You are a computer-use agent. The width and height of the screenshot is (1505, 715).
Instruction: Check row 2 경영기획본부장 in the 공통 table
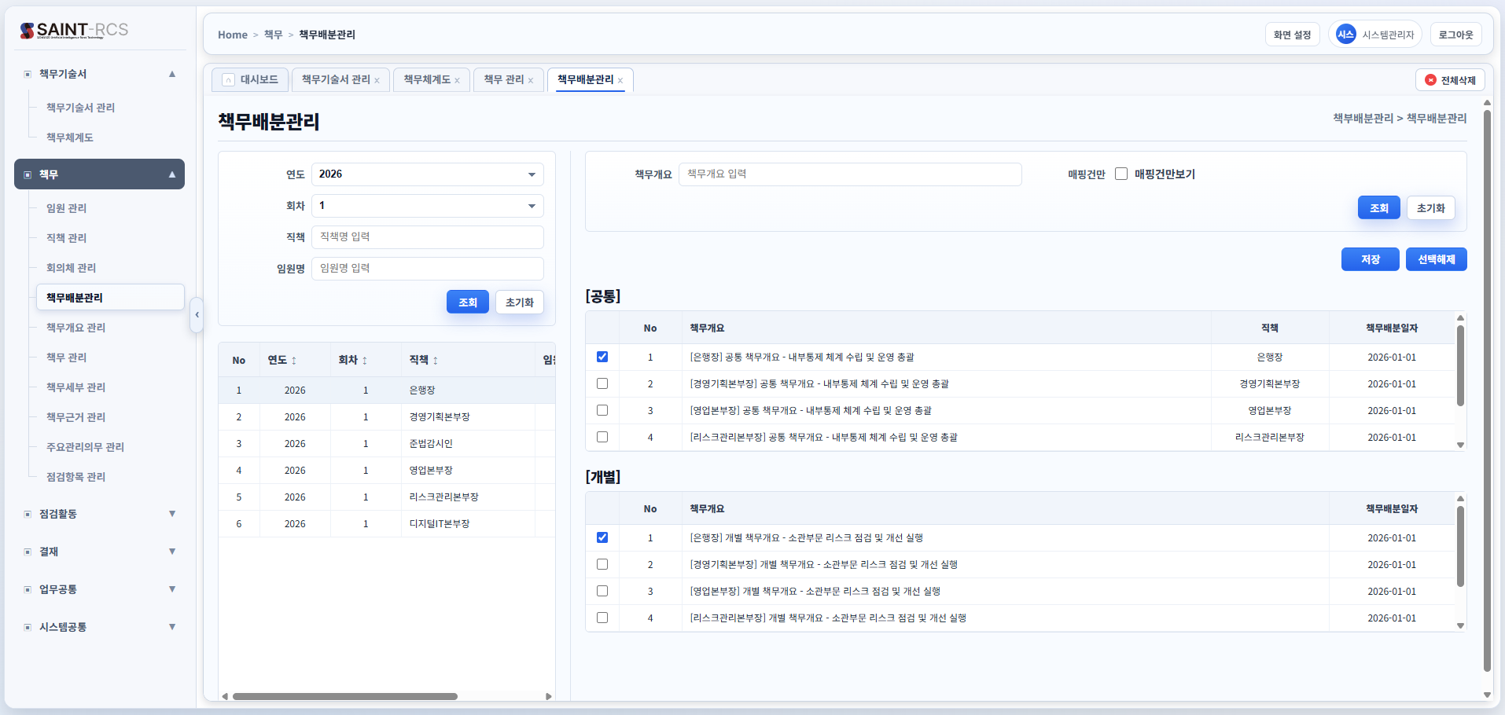pyautogui.click(x=602, y=383)
